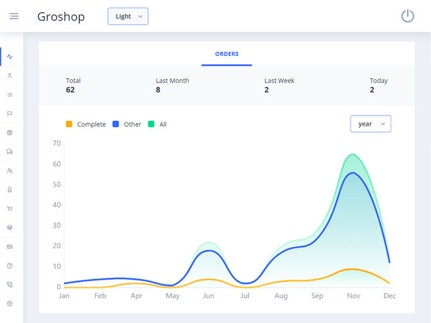
Task: Toggle the All series in legend
Action: [163, 124]
